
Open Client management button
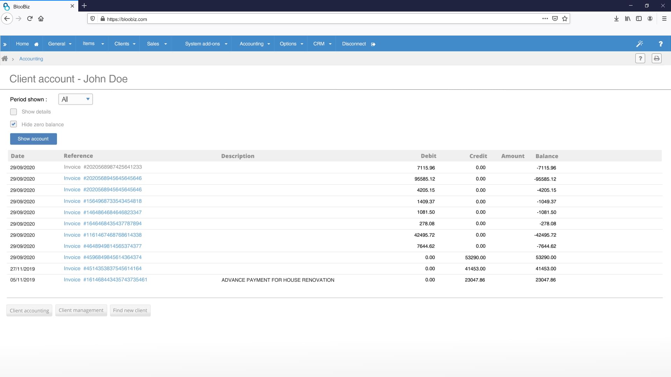click(81, 310)
